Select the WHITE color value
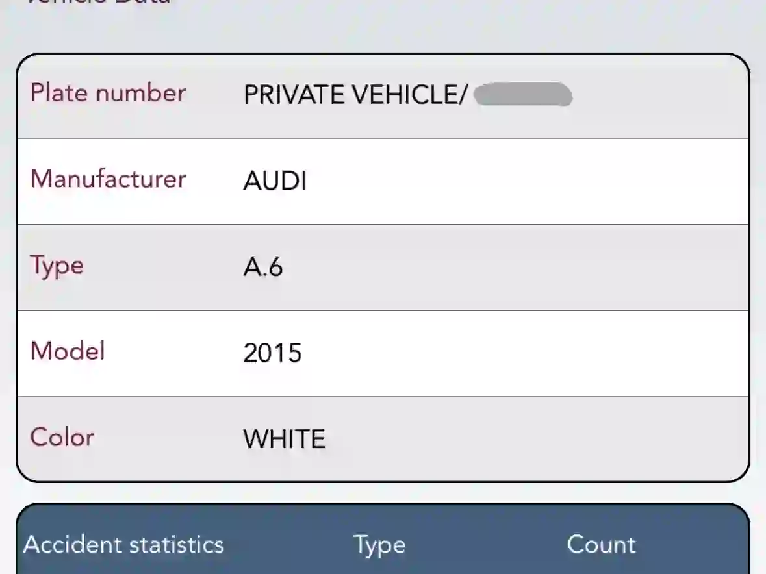 coord(285,439)
